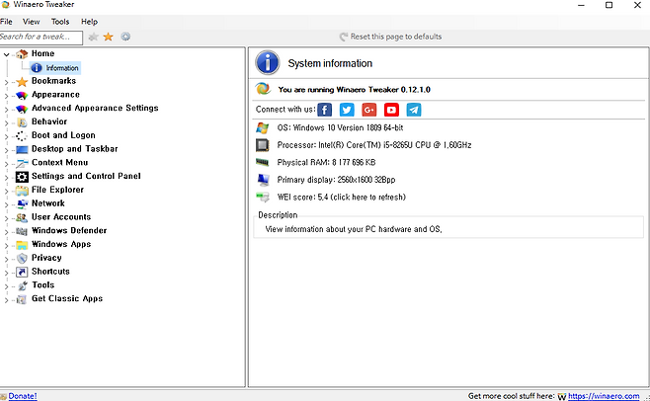Screen dimensions: 650x401
Task: Open the Tools menu
Action: tap(60, 21)
